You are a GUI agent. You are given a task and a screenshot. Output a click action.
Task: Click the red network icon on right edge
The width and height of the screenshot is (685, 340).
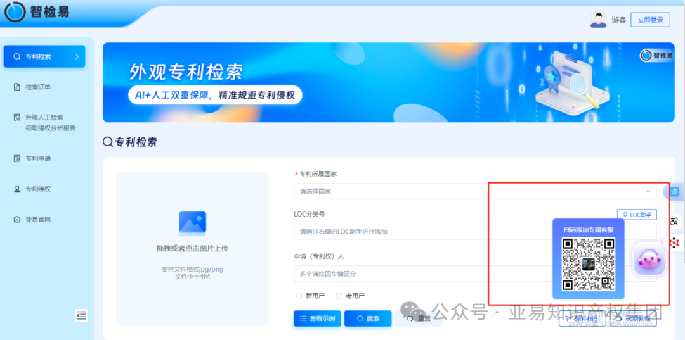(674, 242)
